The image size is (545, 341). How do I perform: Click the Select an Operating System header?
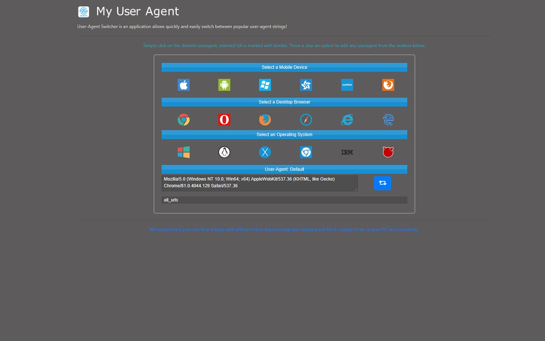[x=284, y=134]
